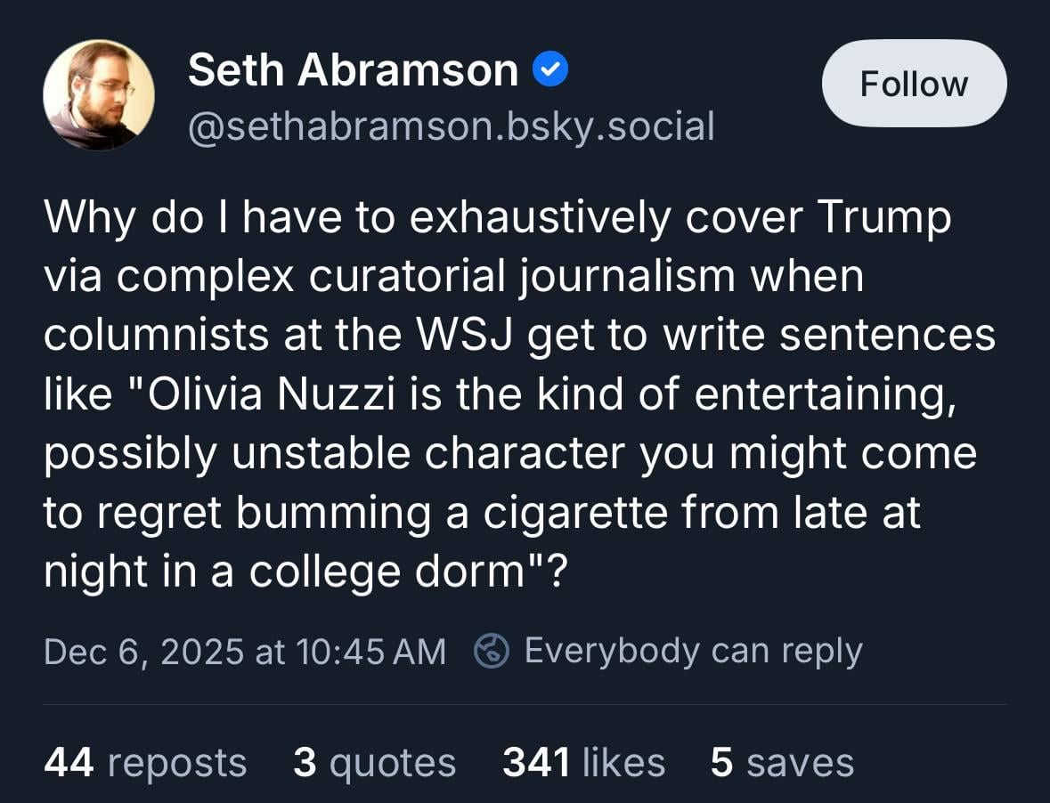Click the "Everybody can reply" label
This screenshot has width=1050, height=803.
(693, 651)
